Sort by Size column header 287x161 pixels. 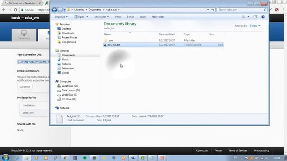[211, 34]
